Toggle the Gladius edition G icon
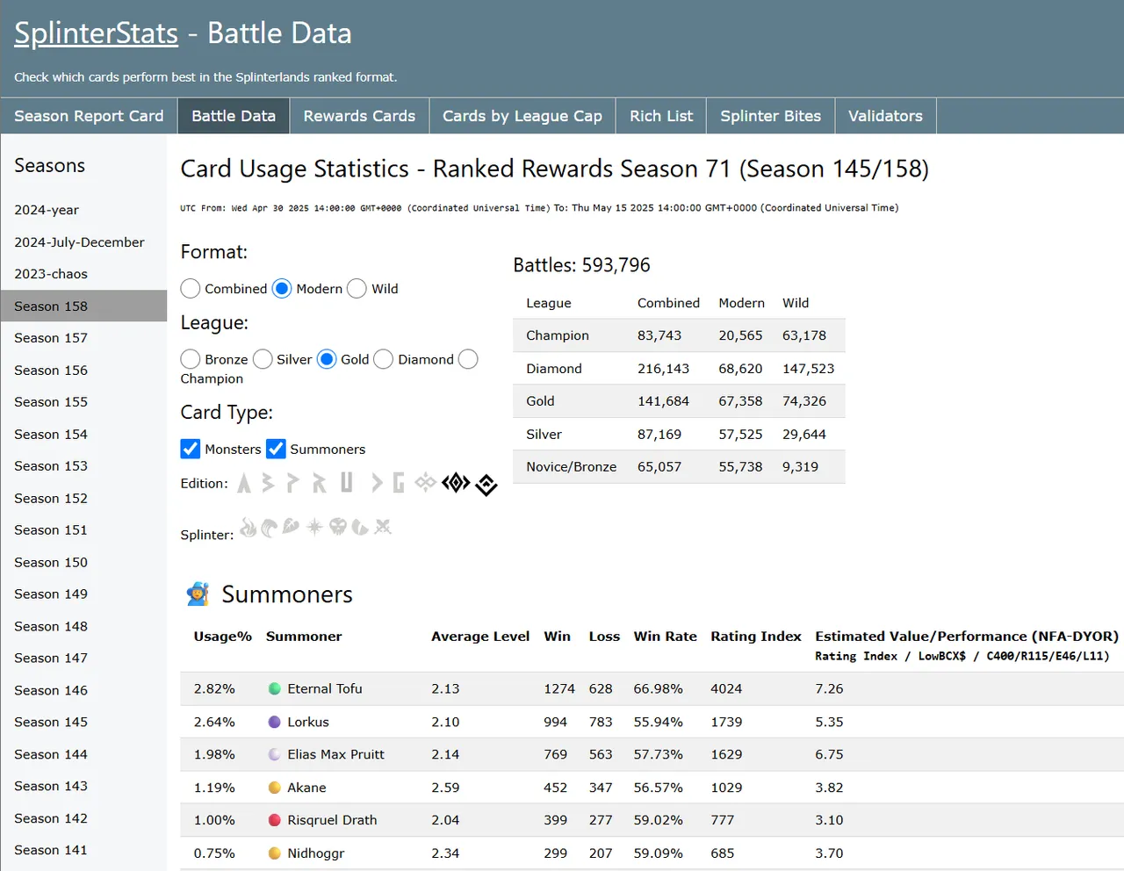 399,483
